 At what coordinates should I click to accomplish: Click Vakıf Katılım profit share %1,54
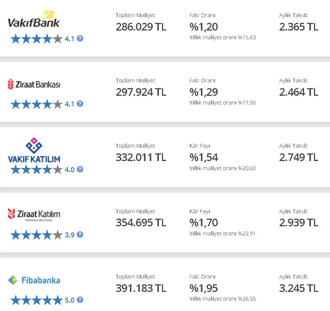(x=204, y=157)
